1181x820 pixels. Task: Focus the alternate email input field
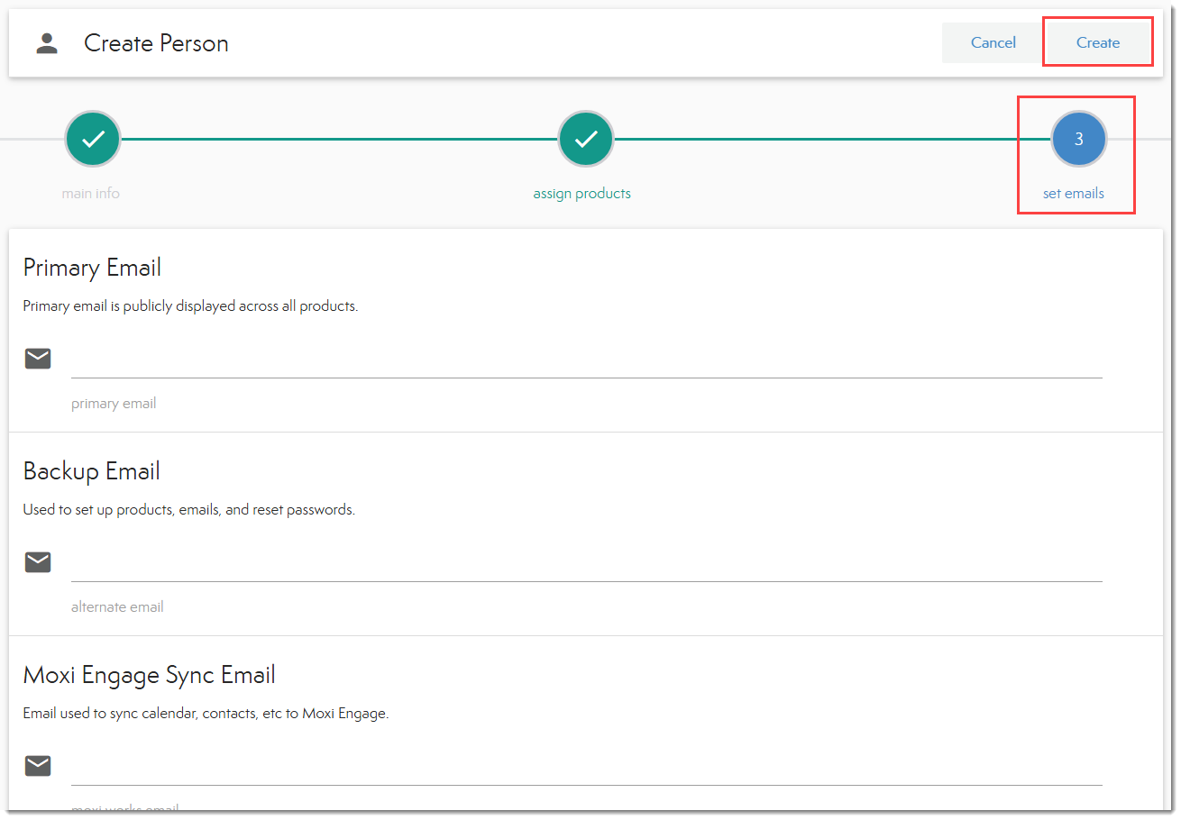[586, 564]
